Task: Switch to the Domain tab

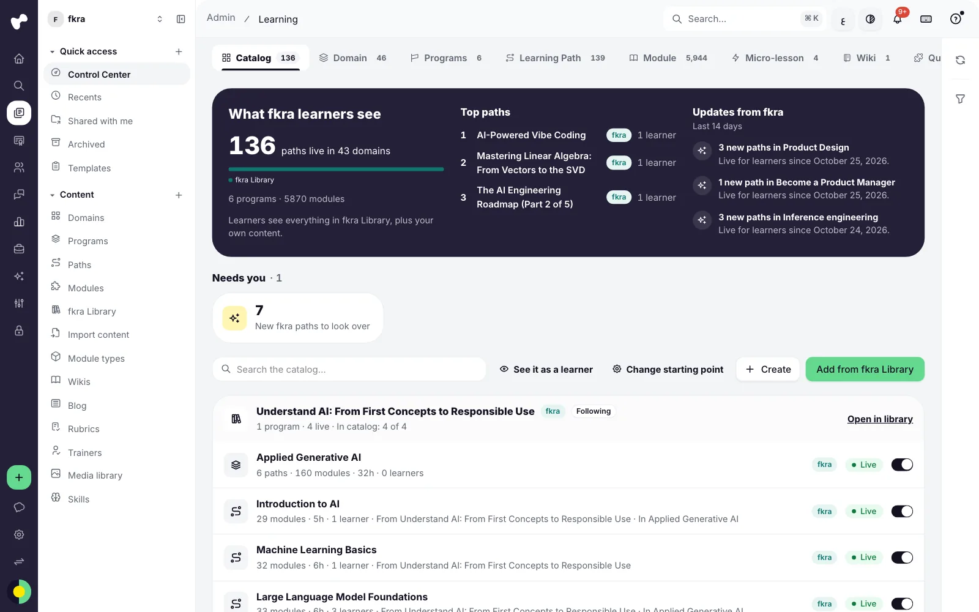Action: (352, 58)
